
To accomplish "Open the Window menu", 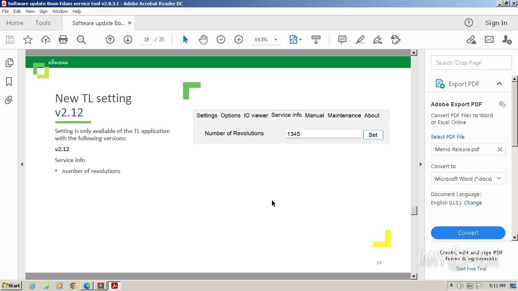I will (60, 11).
